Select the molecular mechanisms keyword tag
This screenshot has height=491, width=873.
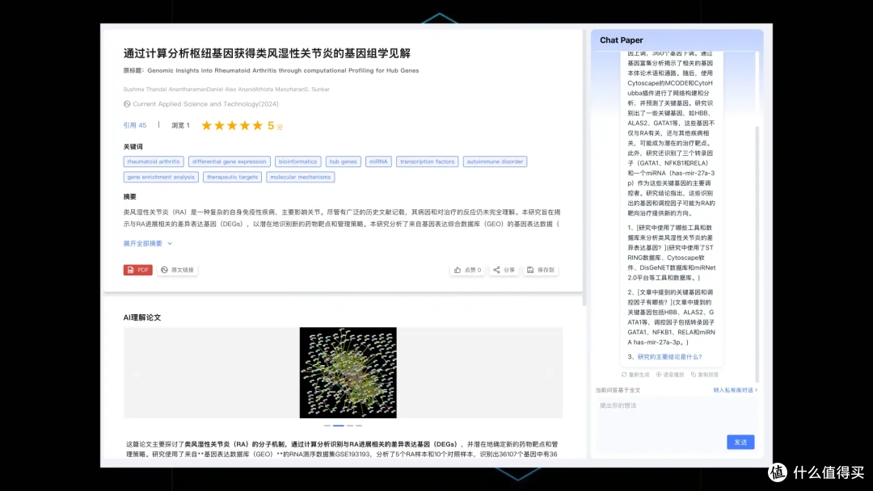coord(300,178)
